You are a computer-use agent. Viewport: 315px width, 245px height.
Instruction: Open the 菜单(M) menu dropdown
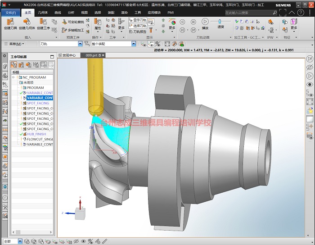[17, 44]
